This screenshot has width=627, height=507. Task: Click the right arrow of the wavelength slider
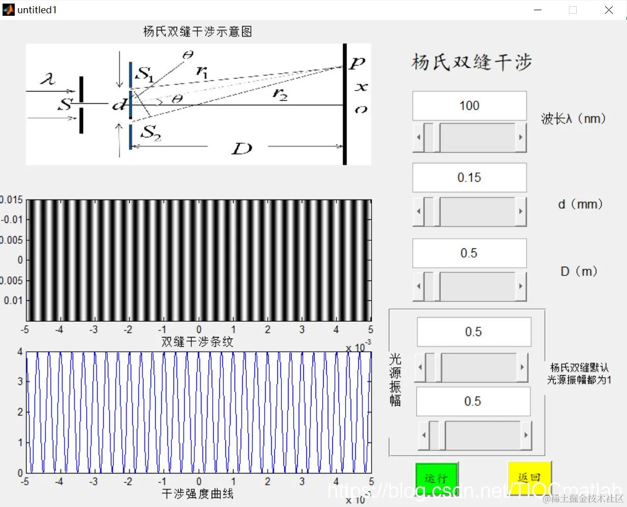(520, 137)
